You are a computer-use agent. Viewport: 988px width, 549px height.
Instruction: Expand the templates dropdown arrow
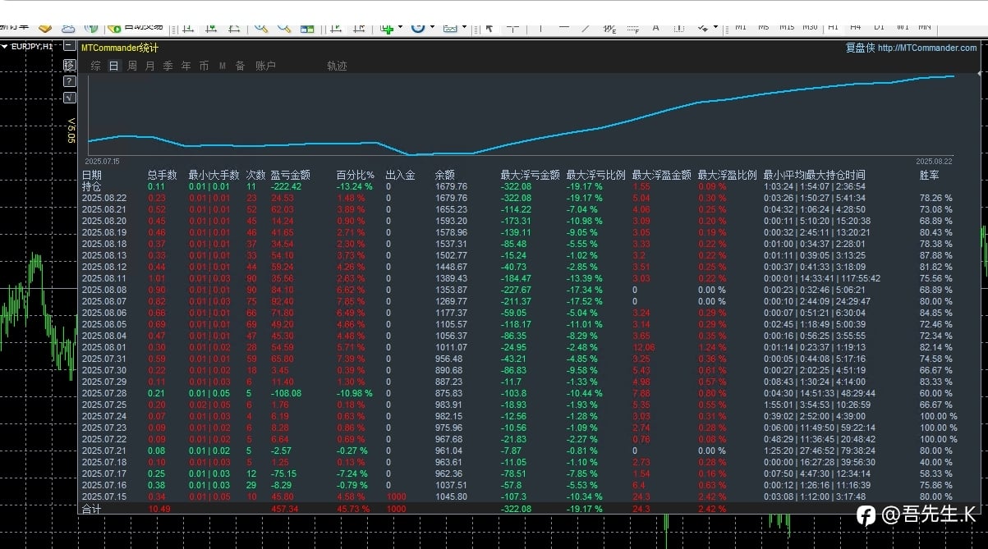[464, 27]
